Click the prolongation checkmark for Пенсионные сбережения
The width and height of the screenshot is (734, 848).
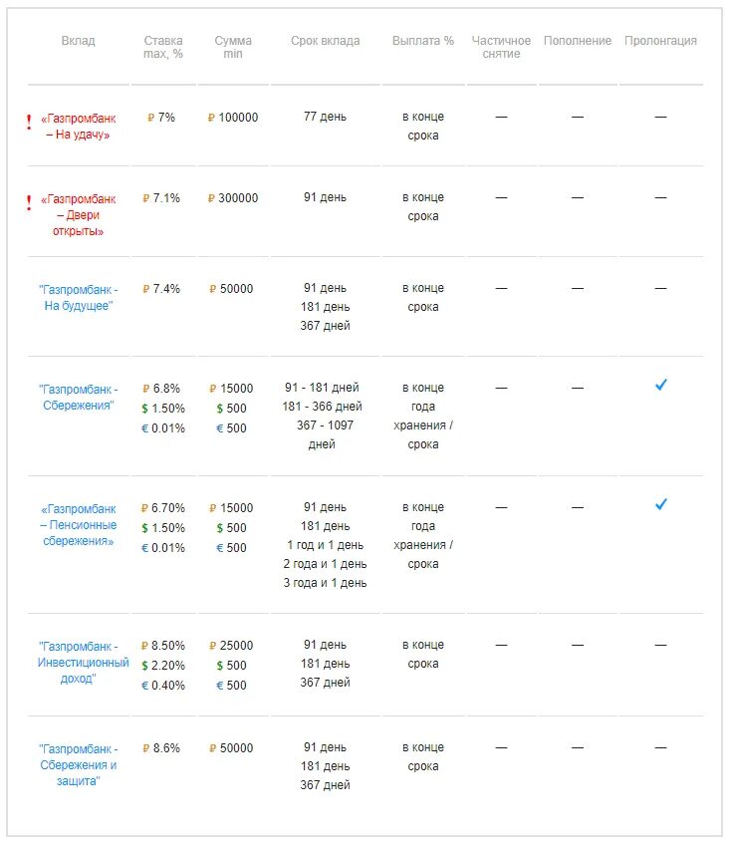[x=660, y=504]
